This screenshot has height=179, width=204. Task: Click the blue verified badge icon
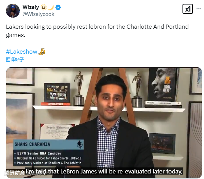pyautogui.click(x=58, y=7)
